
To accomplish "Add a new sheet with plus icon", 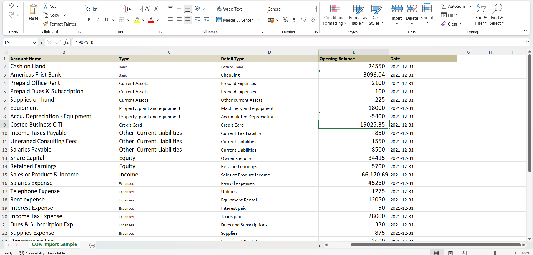I will tap(92, 245).
